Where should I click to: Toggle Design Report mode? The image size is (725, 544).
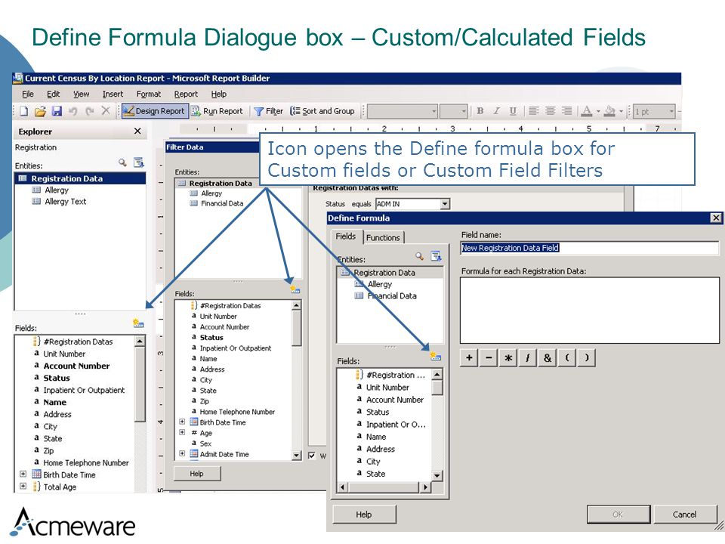[154, 111]
